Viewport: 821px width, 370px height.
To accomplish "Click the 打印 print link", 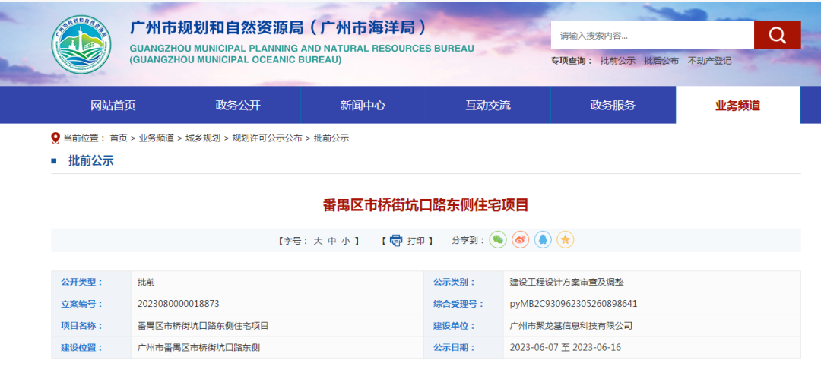I will click(417, 241).
